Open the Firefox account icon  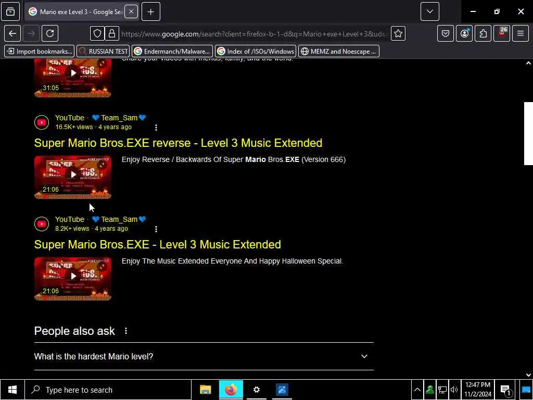[464, 33]
